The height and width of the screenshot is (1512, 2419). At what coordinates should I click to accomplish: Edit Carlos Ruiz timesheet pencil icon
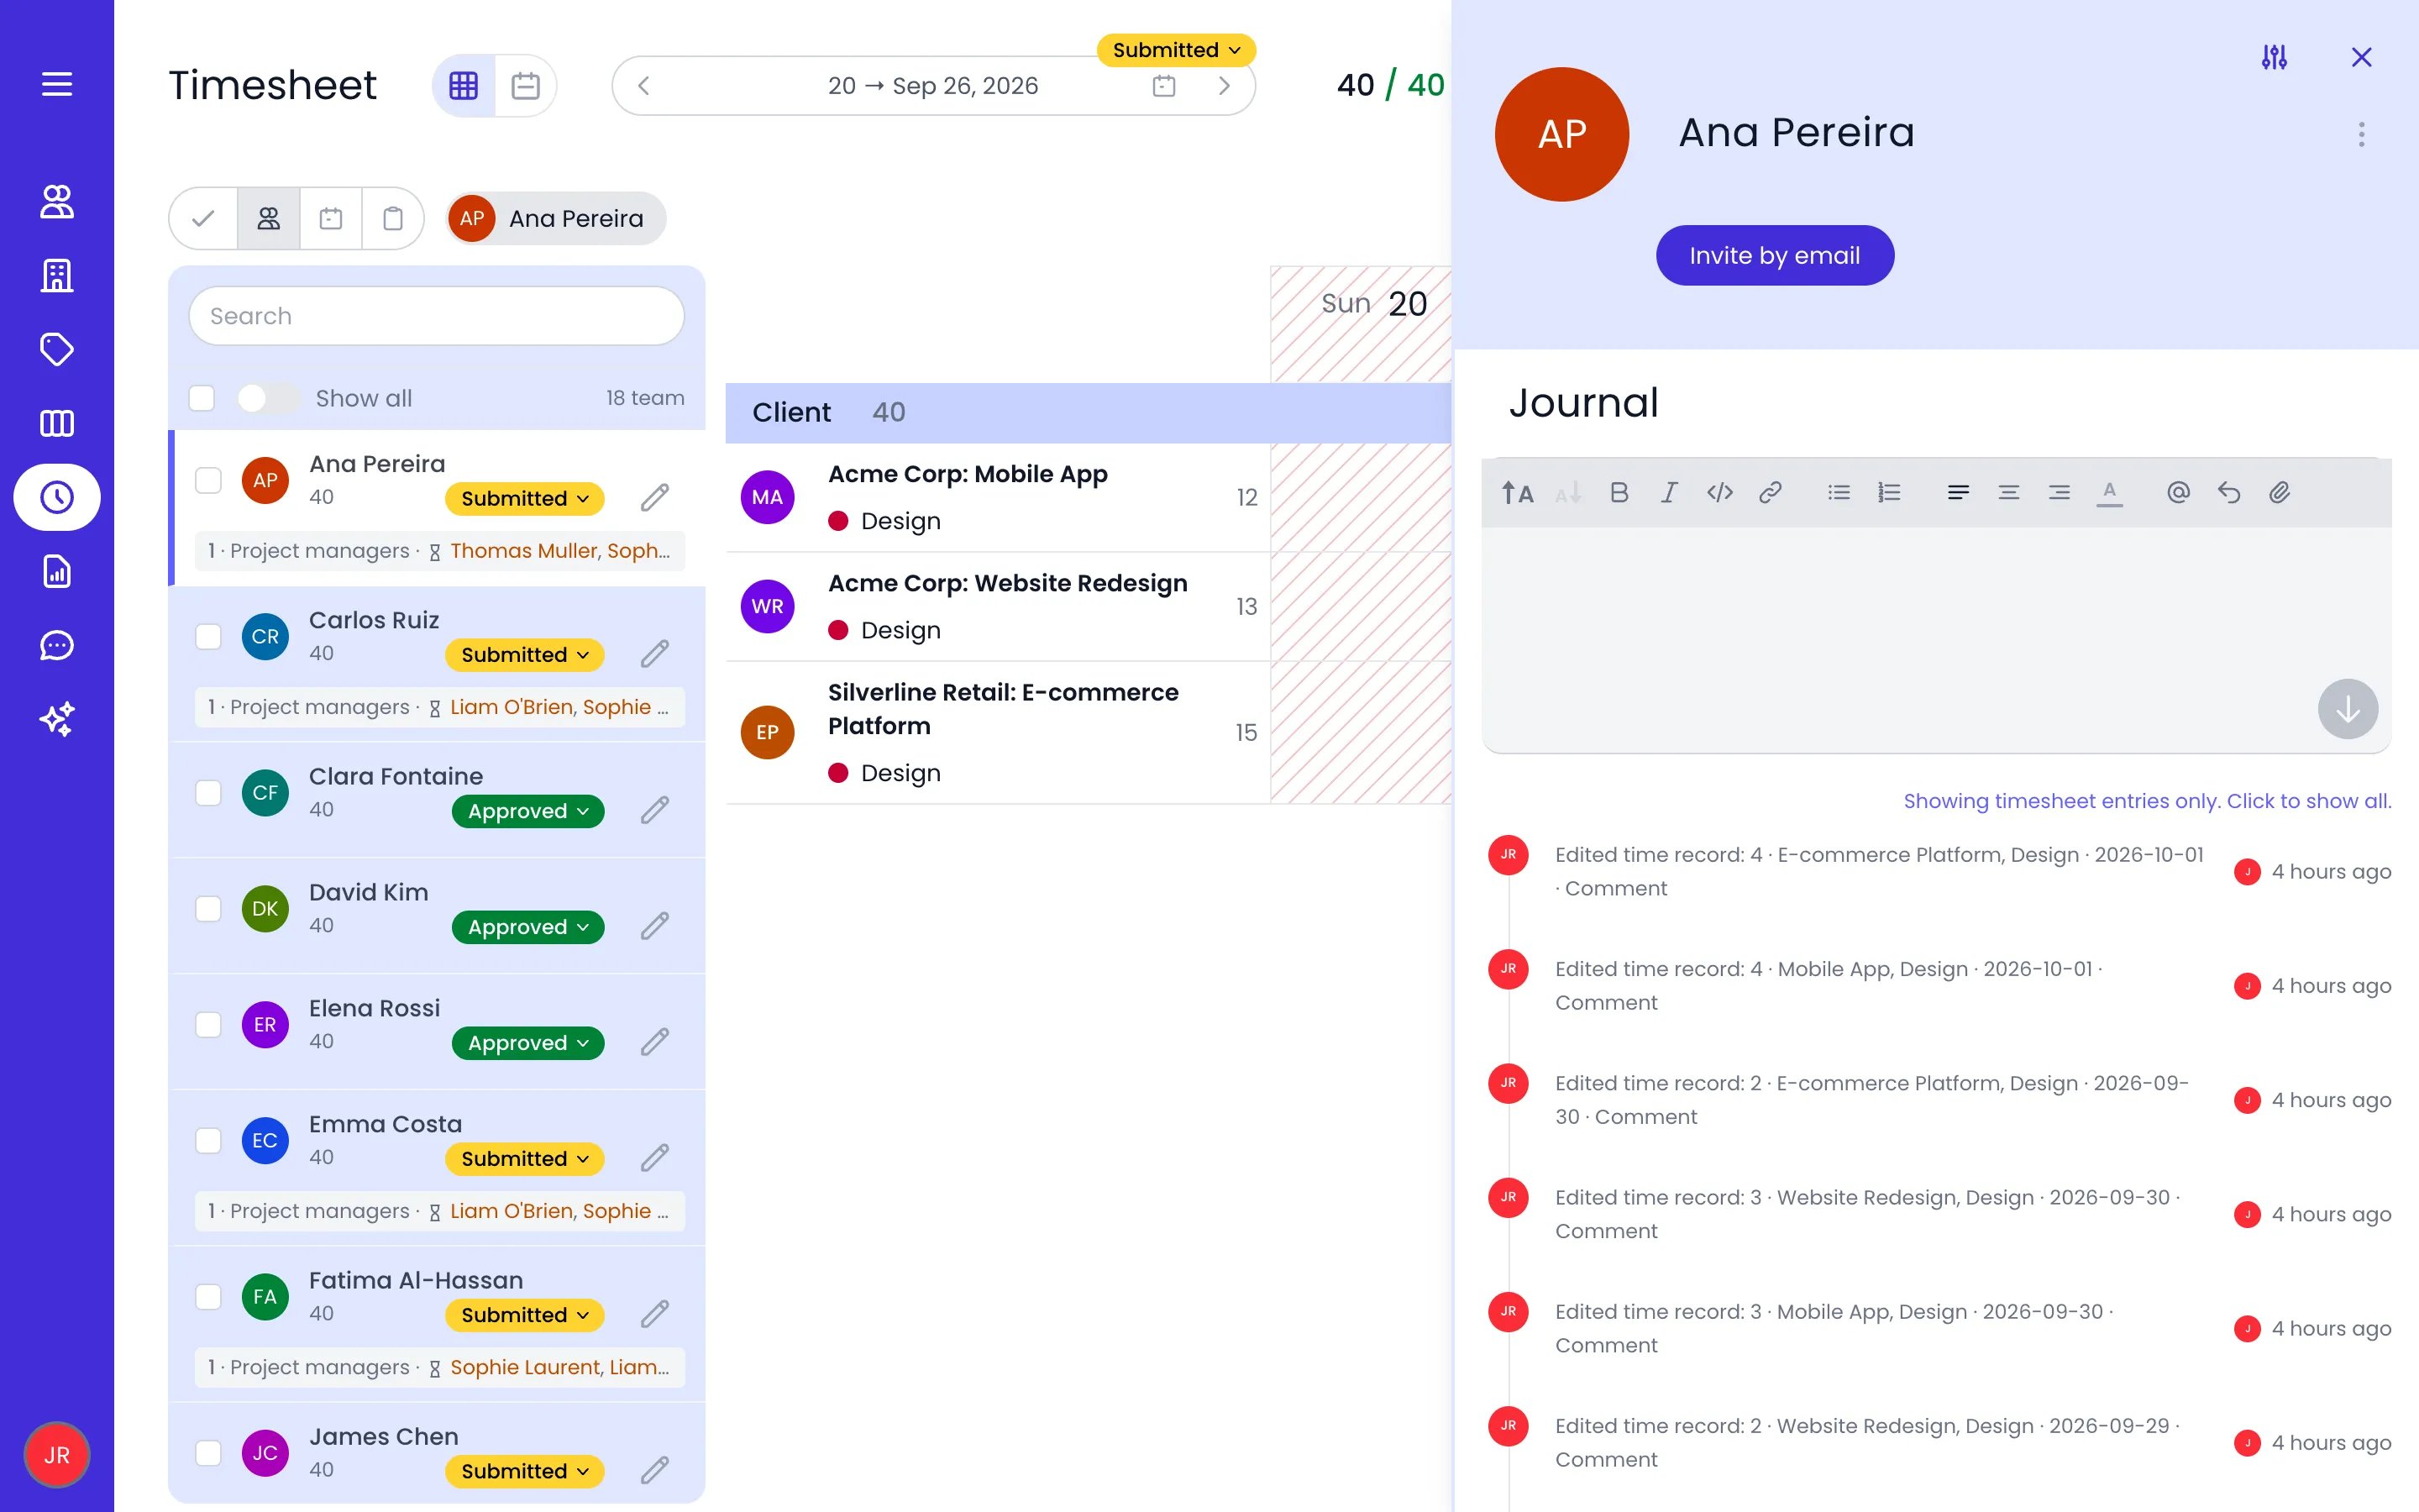coord(655,653)
